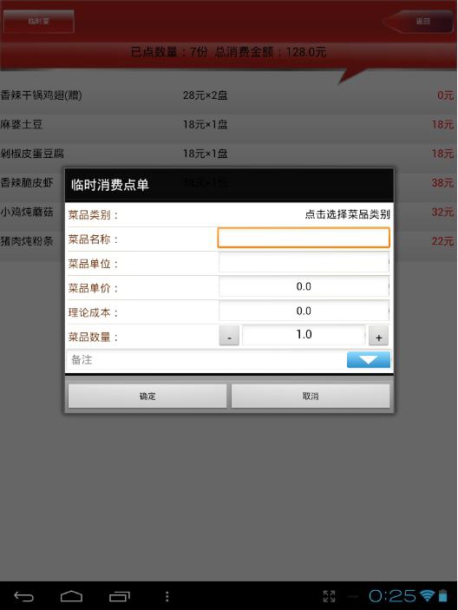This screenshot has height=610, width=458.
Task: Open 点击选择菜品类别 category selector
Action: [347, 214]
